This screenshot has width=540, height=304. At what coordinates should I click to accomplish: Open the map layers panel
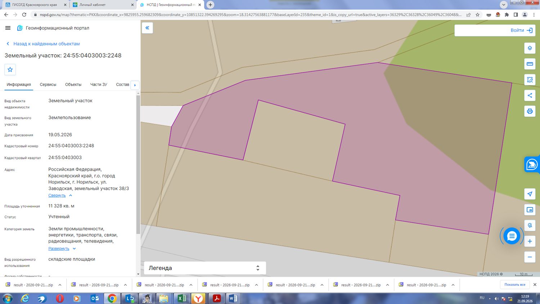click(x=530, y=48)
